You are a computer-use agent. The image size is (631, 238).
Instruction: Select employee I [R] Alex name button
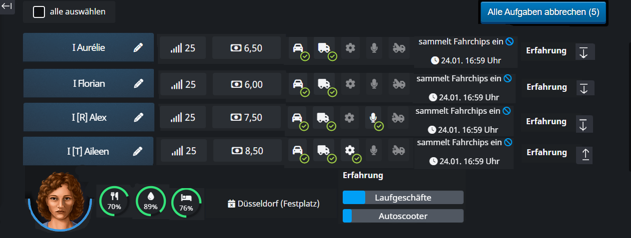point(89,118)
